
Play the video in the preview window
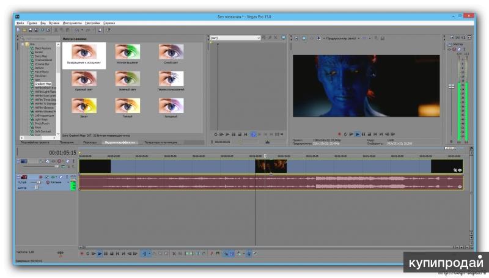click(x=358, y=134)
